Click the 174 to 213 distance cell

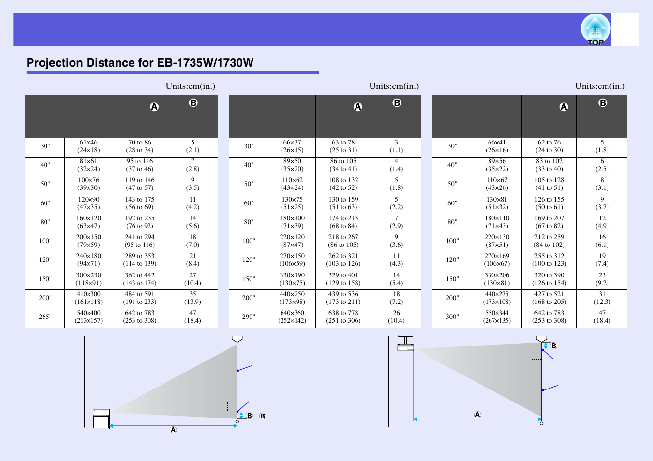coord(343,222)
